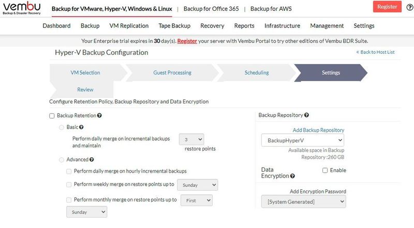Screen dimensions: 414x228
Task: Click help icon next to Basic
Action: (81, 127)
